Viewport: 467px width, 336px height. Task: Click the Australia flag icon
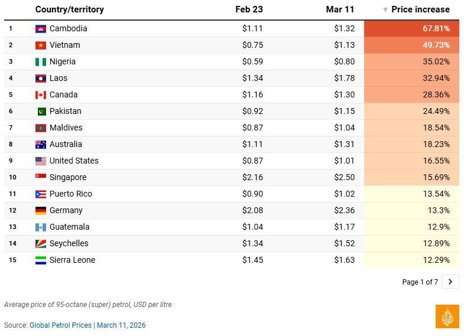pyautogui.click(x=40, y=145)
